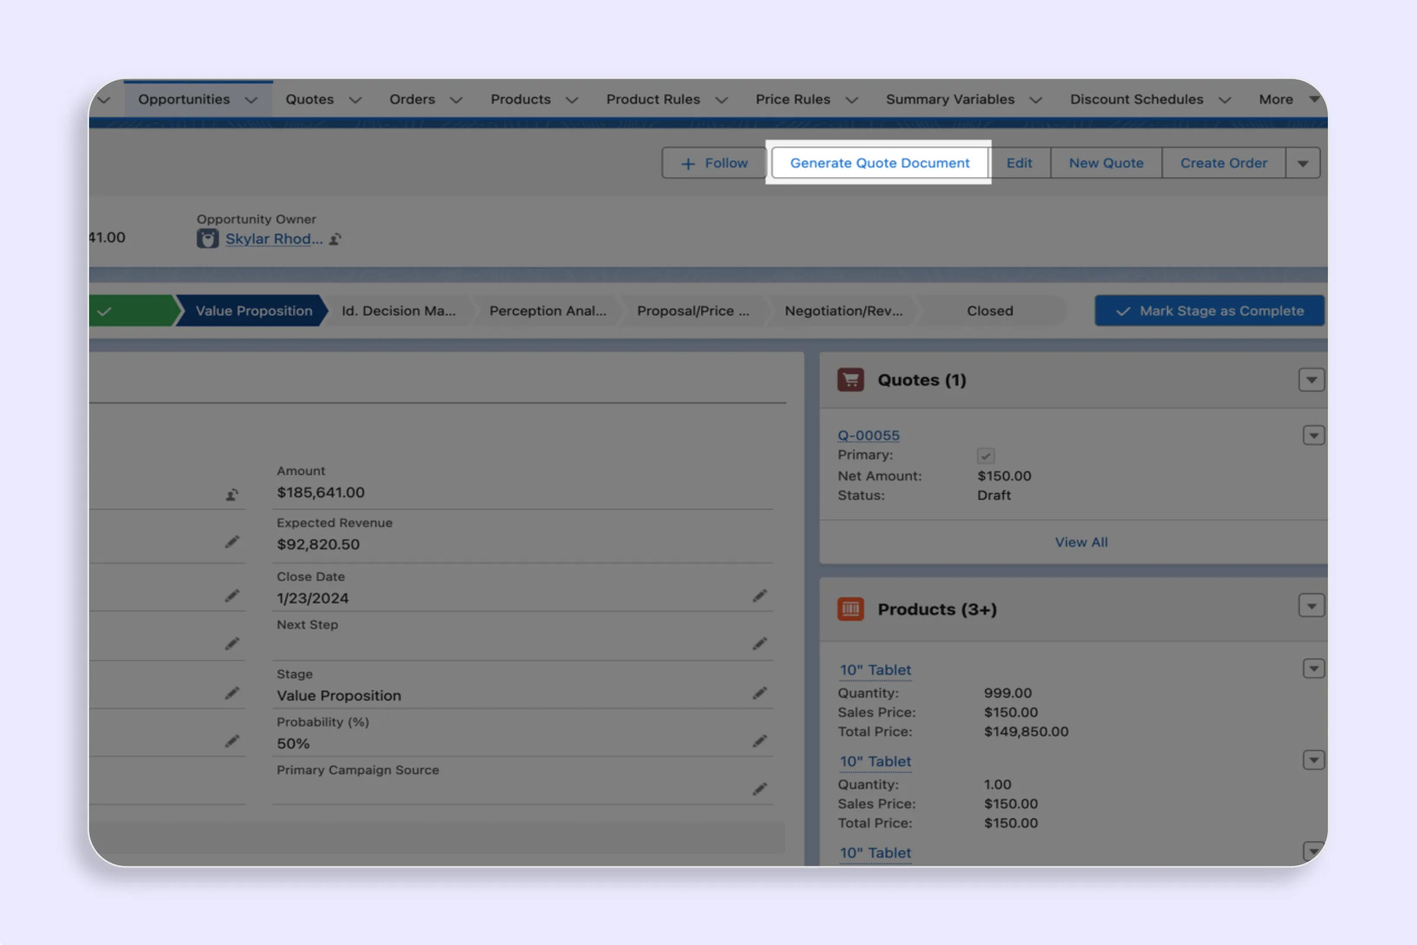The image size is (1417, 945).
Task: Open the Price Rules navigation tab
Action: [x=792, y=99]
